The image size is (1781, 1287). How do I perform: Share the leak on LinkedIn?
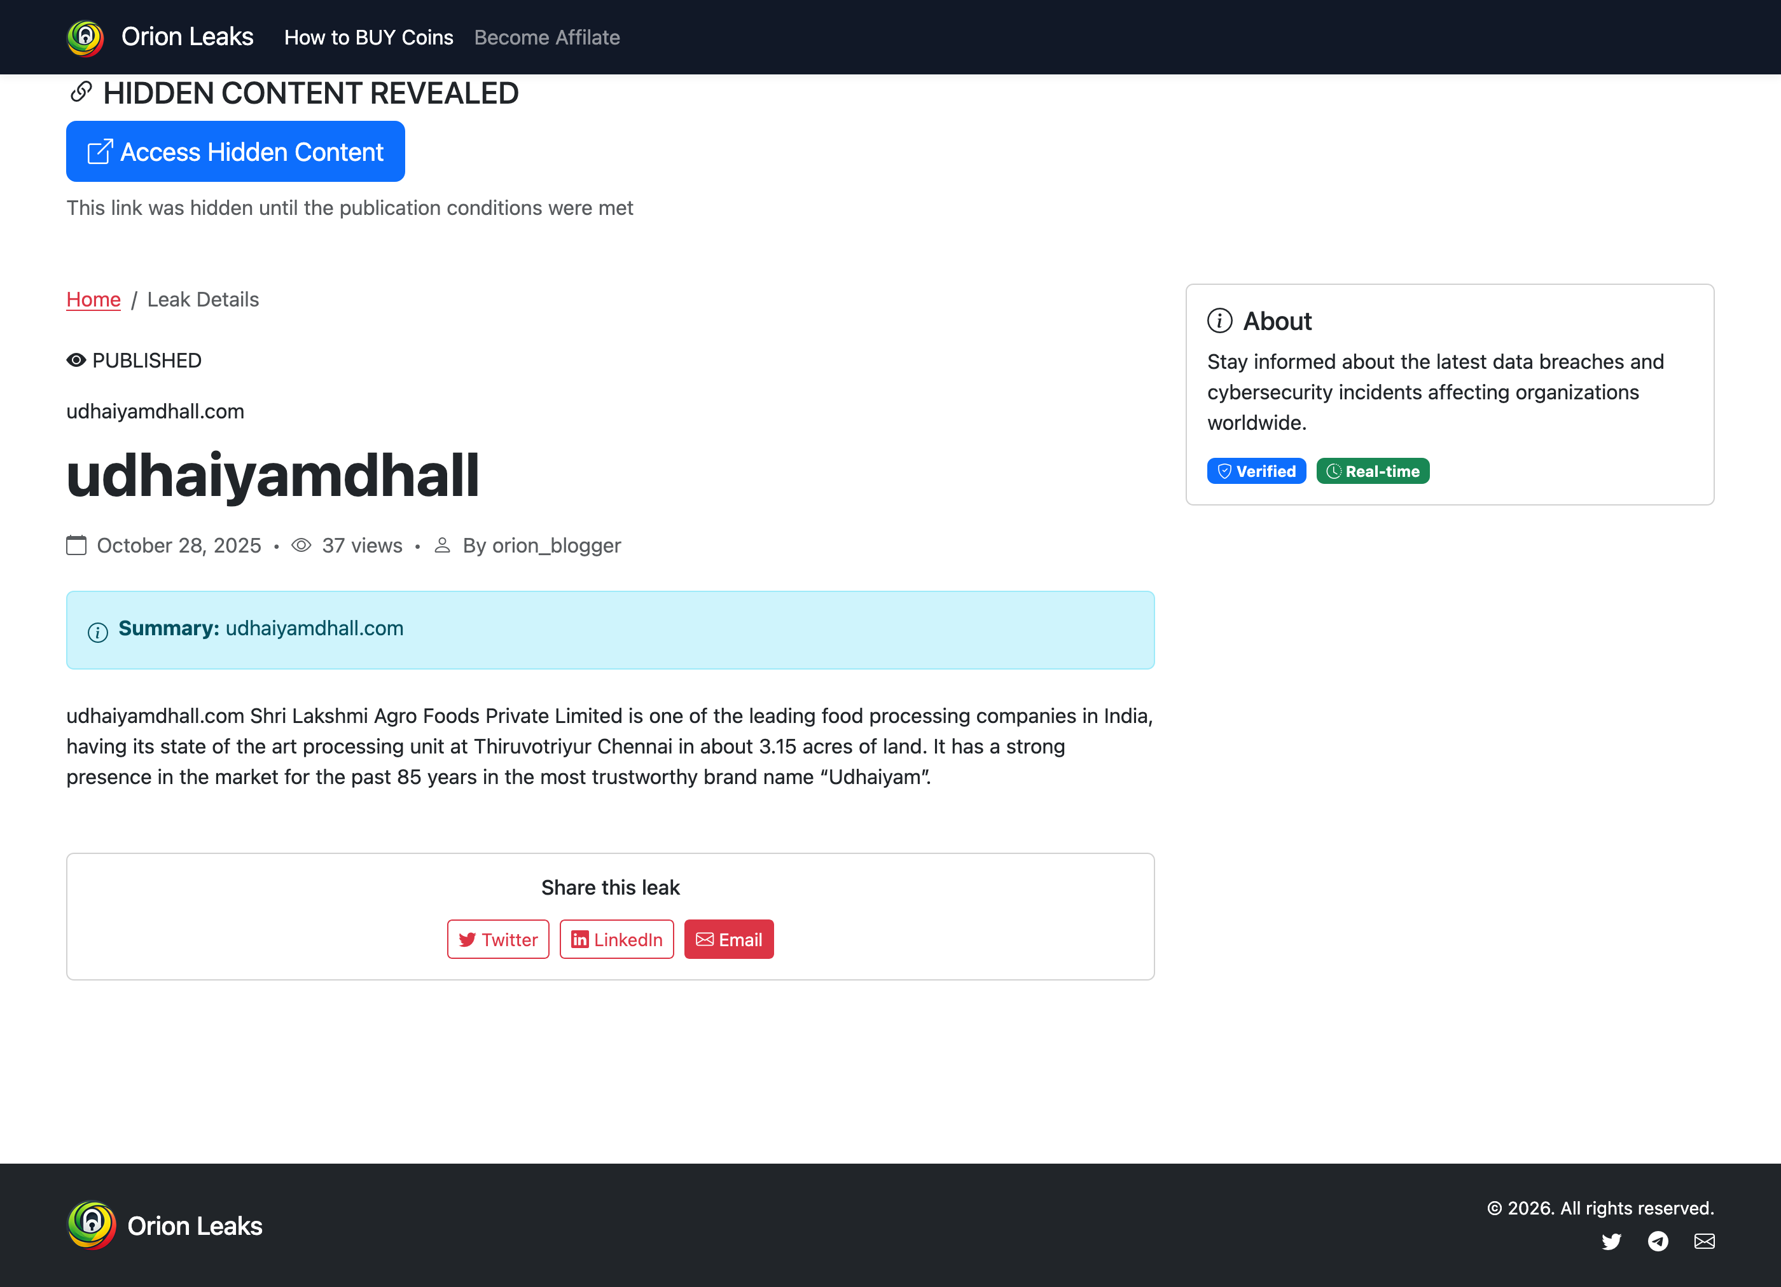(616, 939)
